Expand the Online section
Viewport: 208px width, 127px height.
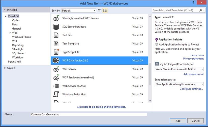[x=5, y=68]
